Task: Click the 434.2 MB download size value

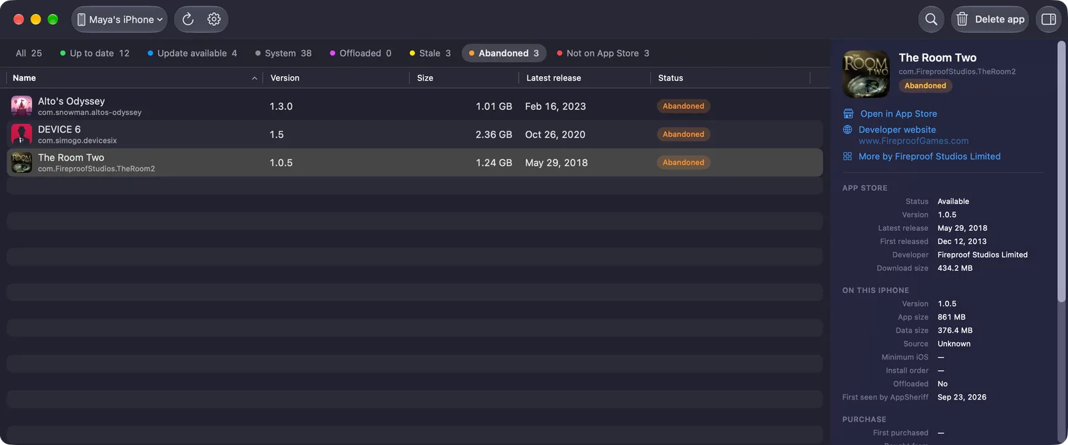Action: (955, 268)
